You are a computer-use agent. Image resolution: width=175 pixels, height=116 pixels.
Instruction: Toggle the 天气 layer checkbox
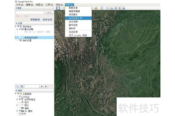point(20,114)
